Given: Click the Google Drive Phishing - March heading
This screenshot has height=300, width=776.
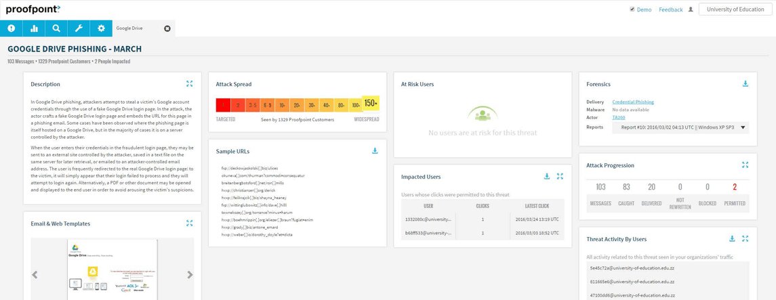Looking at the screenshot, I should tap(75, 49).
